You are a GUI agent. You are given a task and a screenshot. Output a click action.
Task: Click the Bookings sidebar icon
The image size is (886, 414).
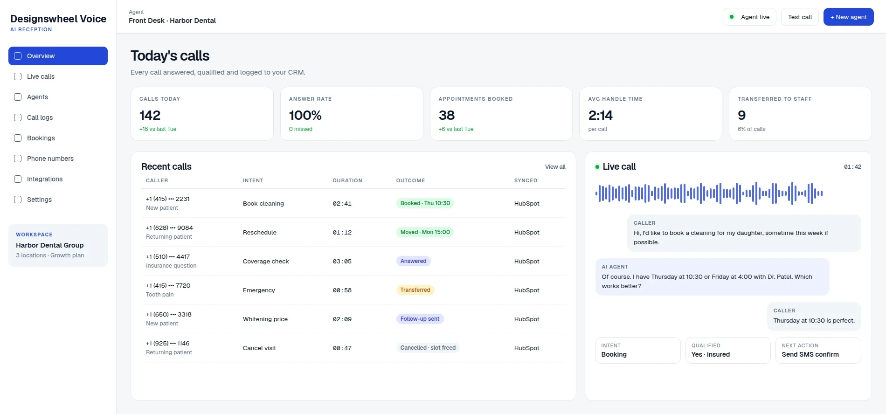click(18, 138)
